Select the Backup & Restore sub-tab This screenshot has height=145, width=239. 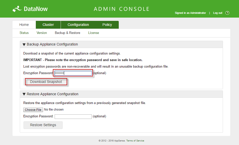pos(67,33)
